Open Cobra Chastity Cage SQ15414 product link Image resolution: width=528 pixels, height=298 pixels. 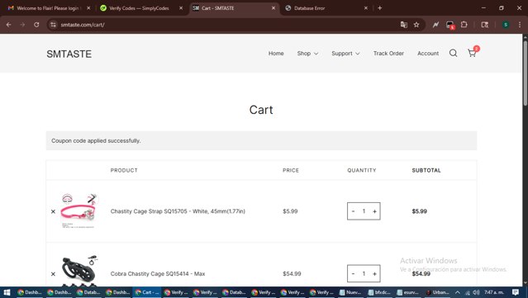click(x=158, y=274)
